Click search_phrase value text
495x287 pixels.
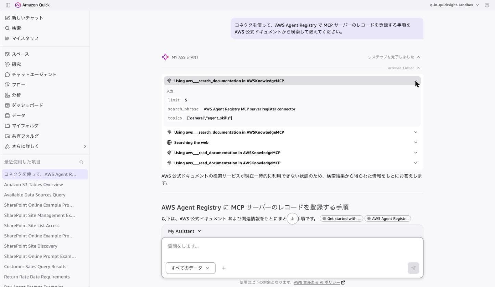tap(250, 109)
